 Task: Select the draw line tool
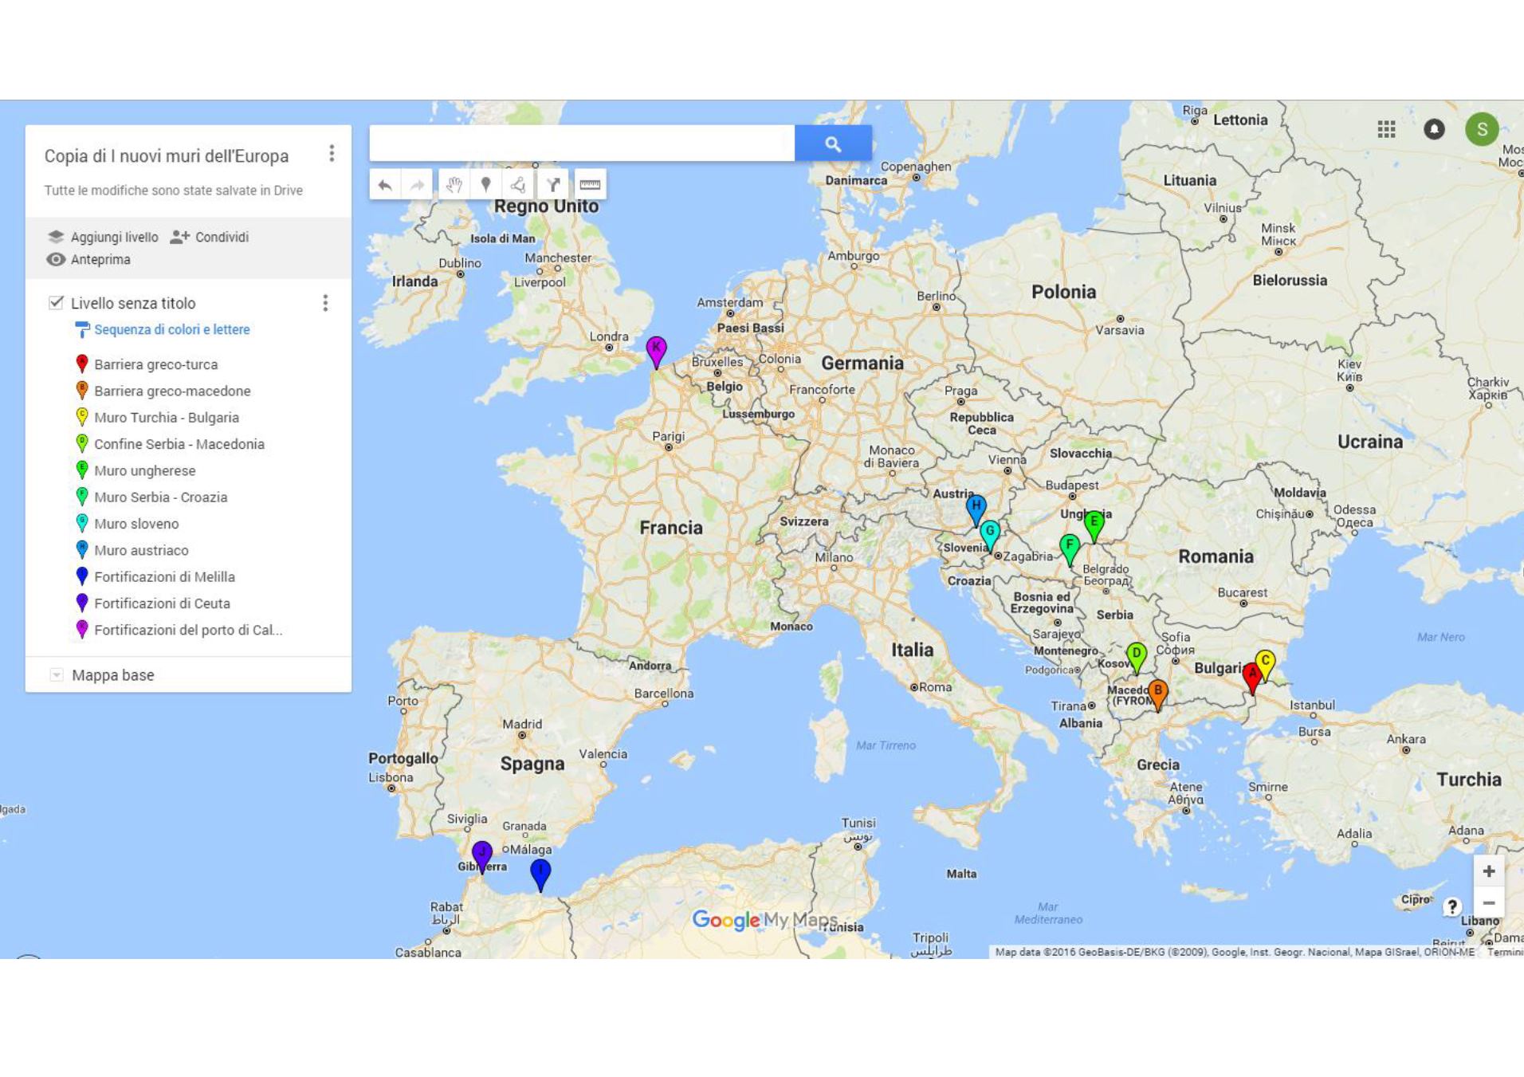coord(518,185)
